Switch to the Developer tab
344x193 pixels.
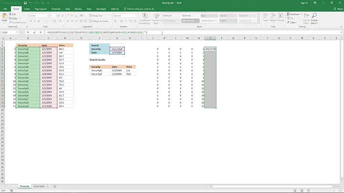point(101,9)
